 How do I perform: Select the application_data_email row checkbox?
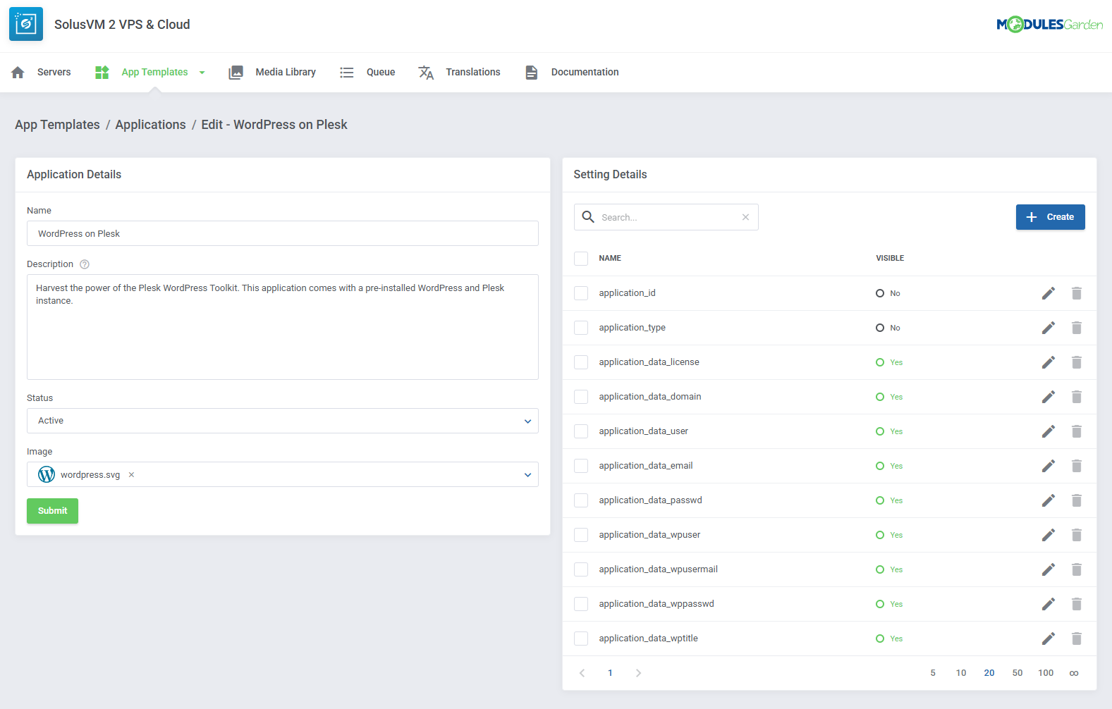tap(581, 466)
